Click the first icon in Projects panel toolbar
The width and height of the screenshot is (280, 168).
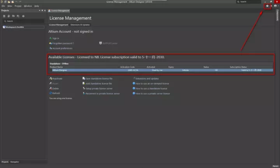4,16
